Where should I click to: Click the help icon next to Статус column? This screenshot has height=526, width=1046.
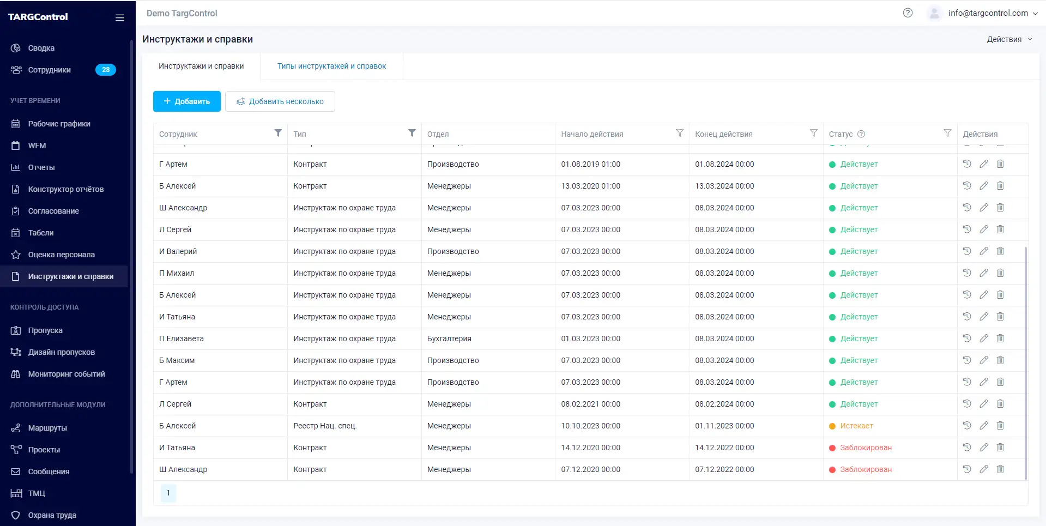pyautogui.click(x=861, y=134)
